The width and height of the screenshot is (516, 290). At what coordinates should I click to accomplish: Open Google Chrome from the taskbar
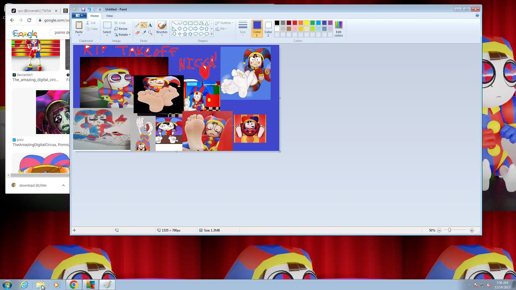tap(74, 285)
